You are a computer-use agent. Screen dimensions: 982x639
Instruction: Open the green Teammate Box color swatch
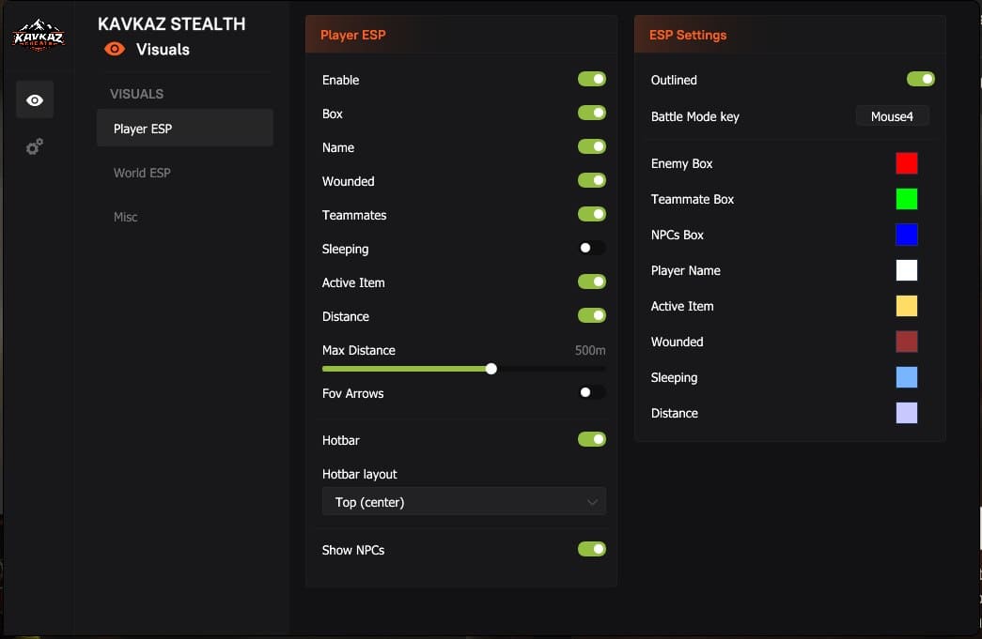[906, 199]
